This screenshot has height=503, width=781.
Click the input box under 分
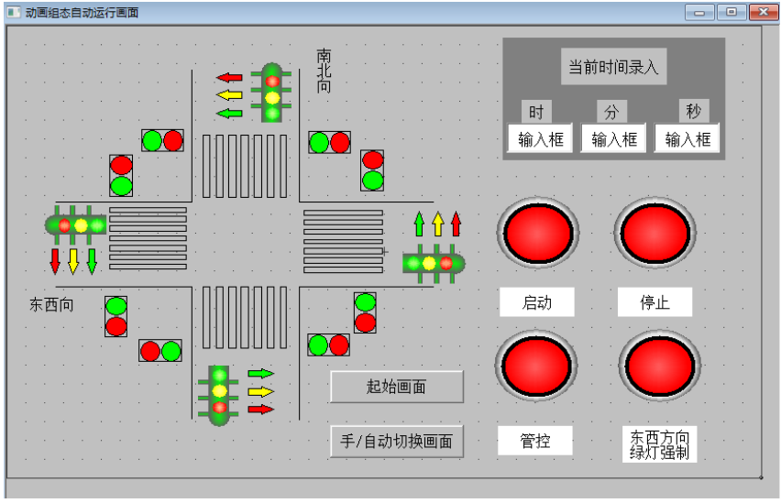613,138
